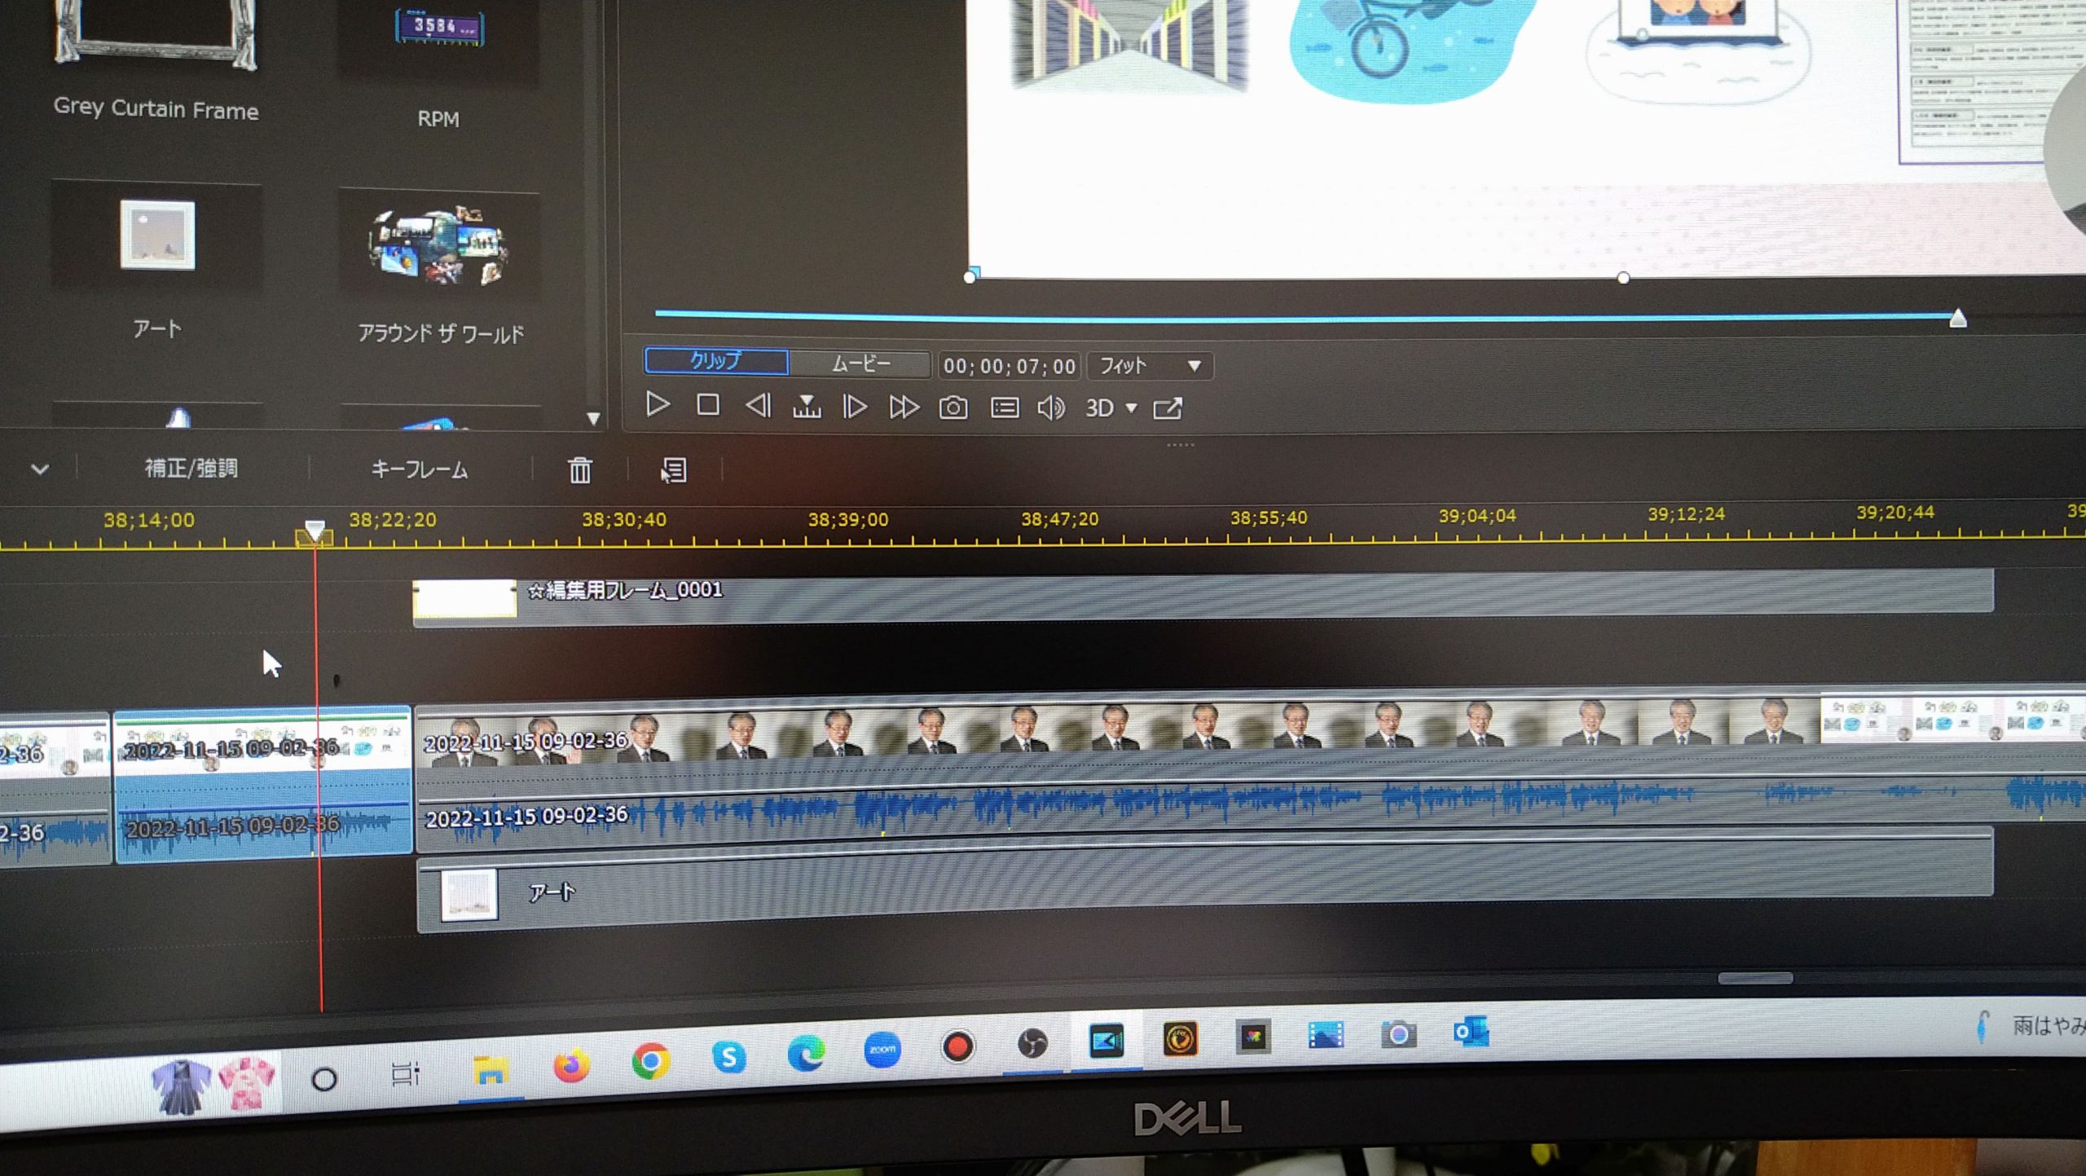Viewport: 2086px width, 1176px height.
Task: Step back one frame in the preview
Action: click(x=758, y=406)
